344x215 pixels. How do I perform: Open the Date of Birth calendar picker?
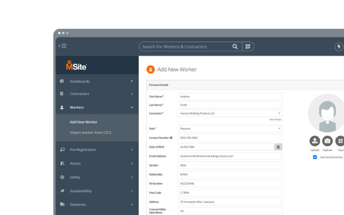pyautogui.click(x=278, y=146)
